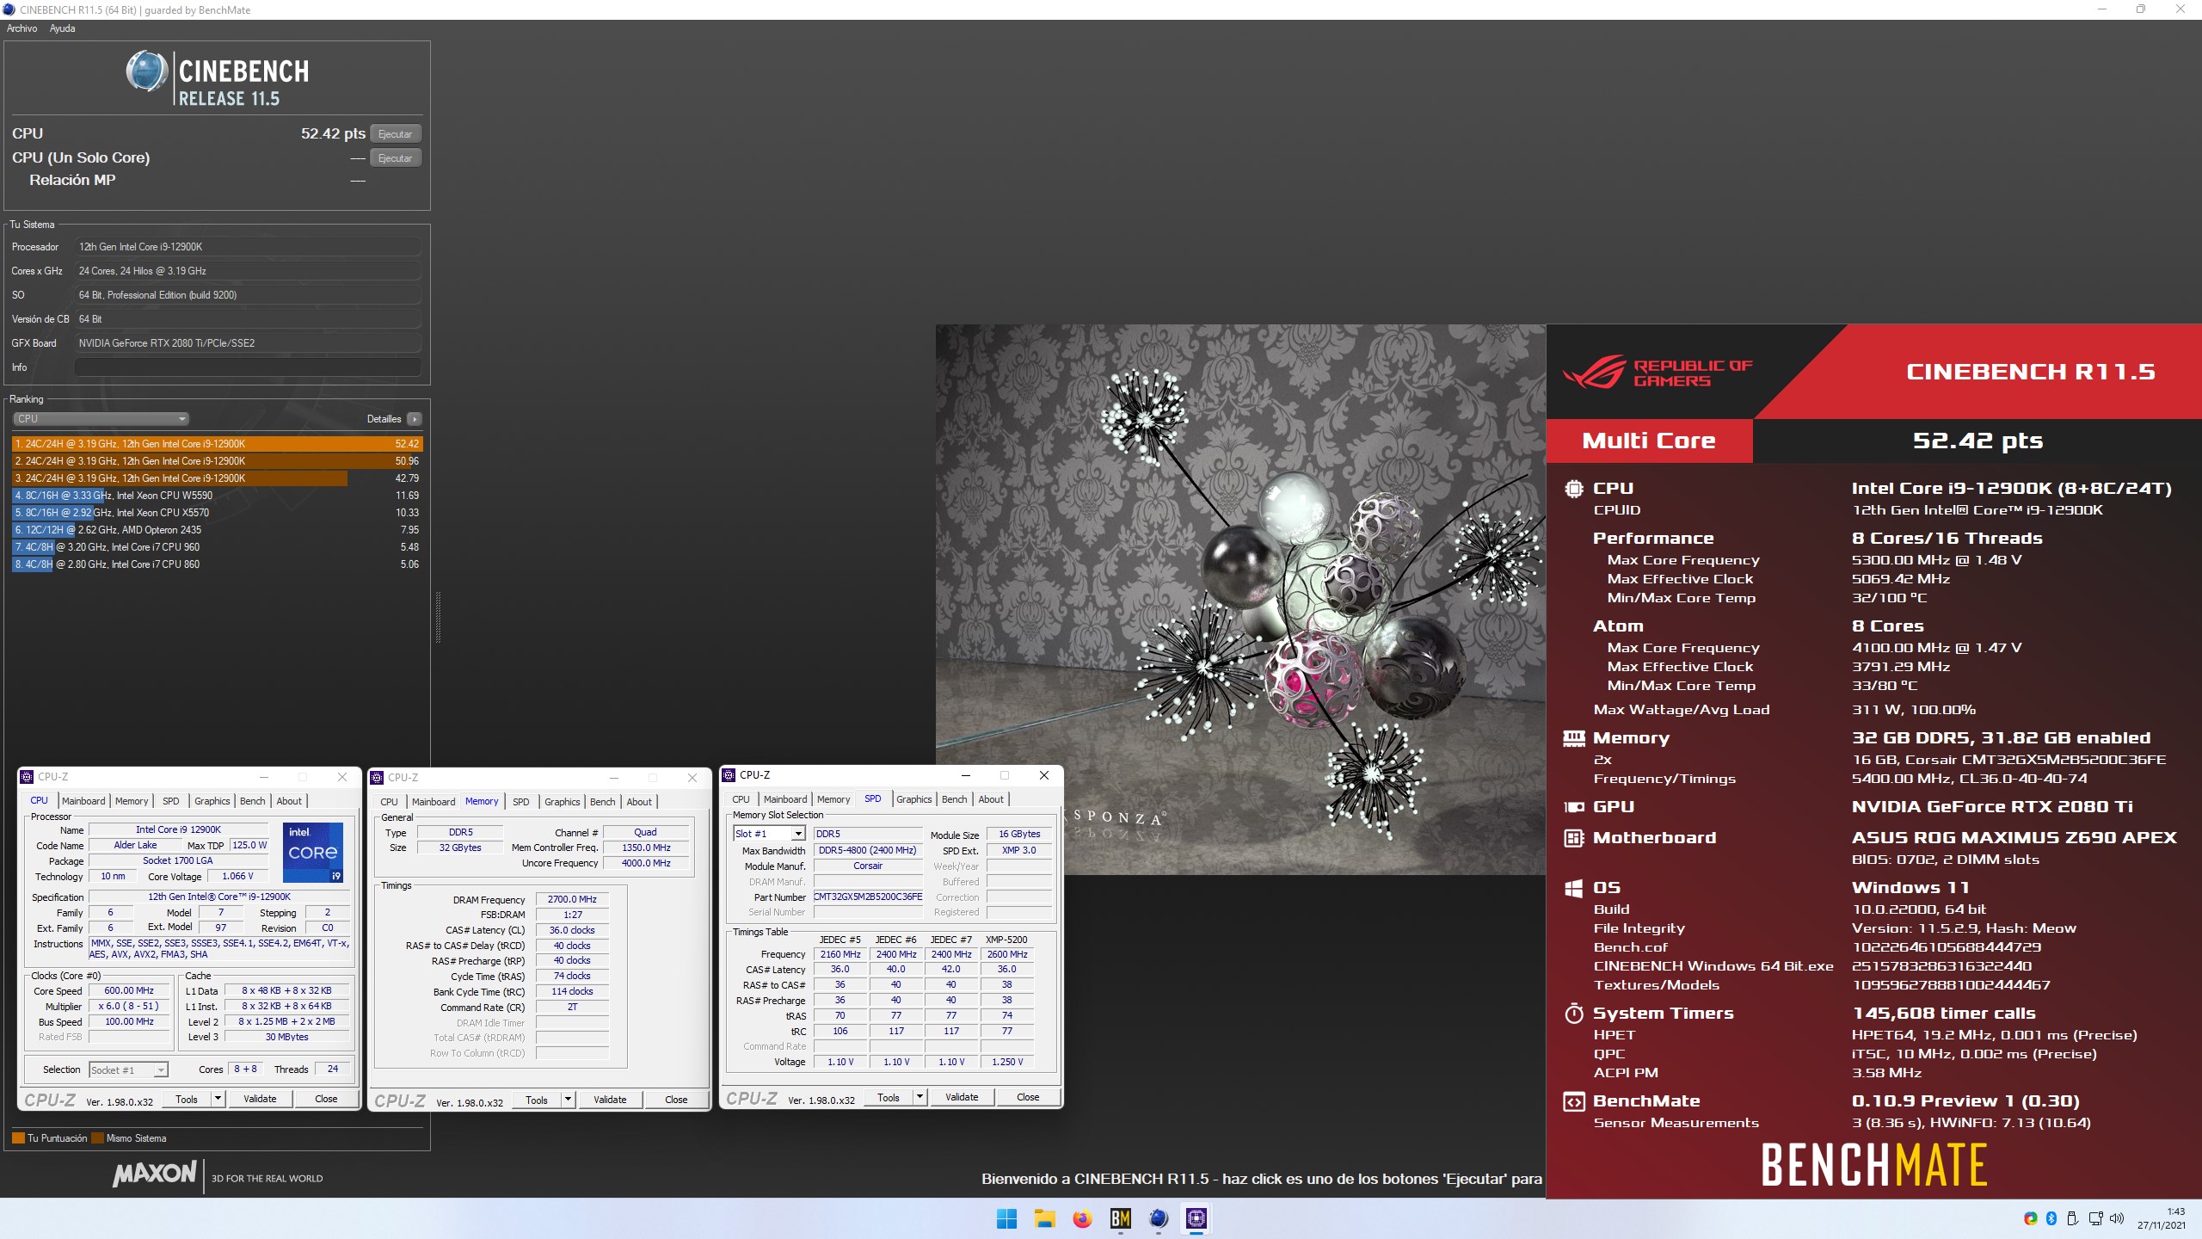
Task: Open the volume control in system tray
Action: (x=2117, y=1218)
